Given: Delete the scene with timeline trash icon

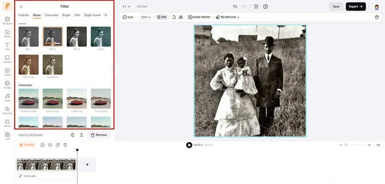Looking at the screenshot, I should click(x=65, y=145).
